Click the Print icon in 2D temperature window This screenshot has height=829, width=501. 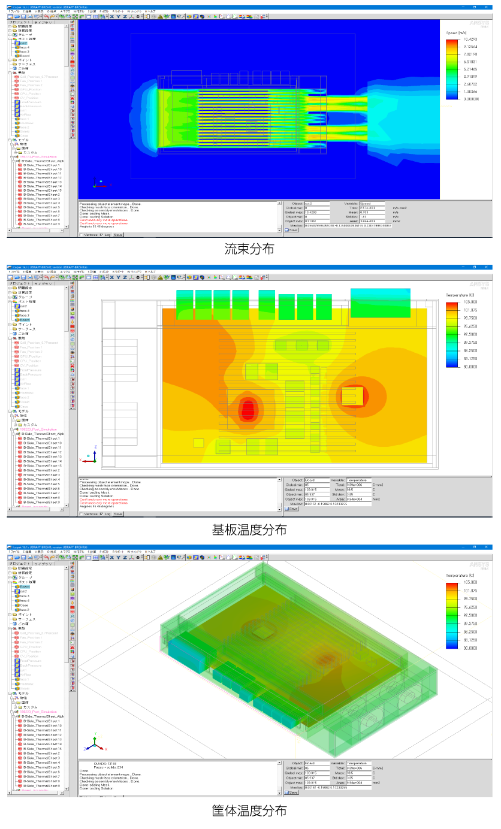point(30,277)
